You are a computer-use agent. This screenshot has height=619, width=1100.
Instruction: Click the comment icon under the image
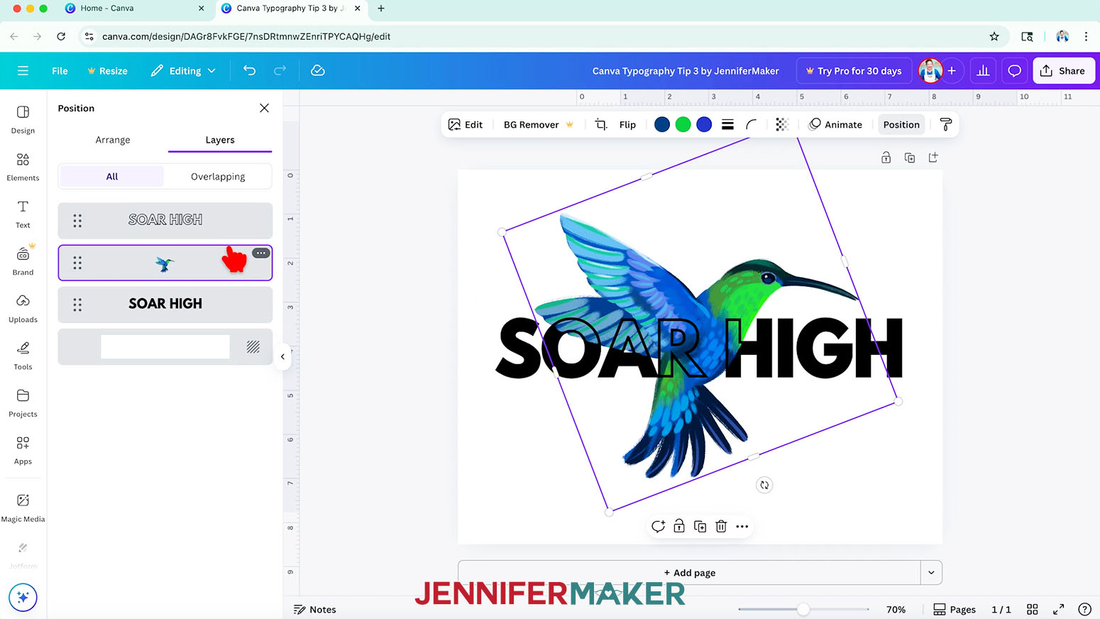pyautogui.click(x=658, y=526)
